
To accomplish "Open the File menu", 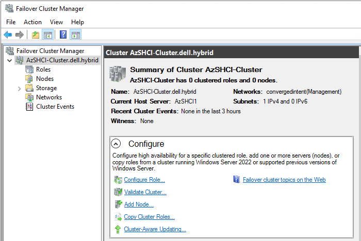I will 11,22.
